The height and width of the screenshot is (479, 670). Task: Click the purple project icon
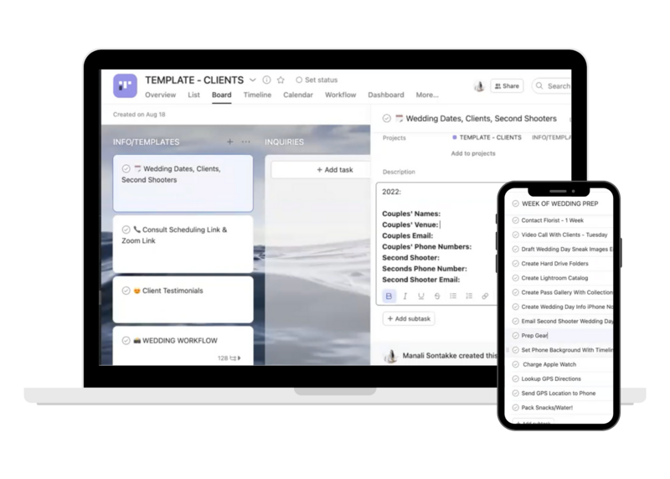coord(125,85)
